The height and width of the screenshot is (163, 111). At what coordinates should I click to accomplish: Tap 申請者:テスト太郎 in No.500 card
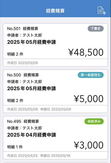(25, 82)
